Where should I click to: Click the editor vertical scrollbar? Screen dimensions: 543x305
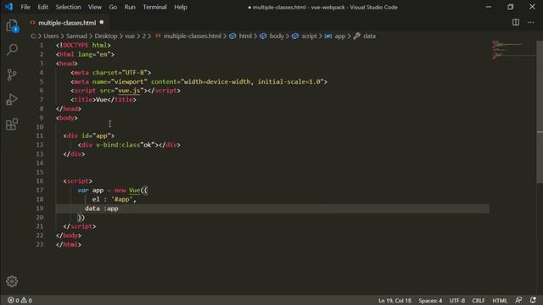(x=540, y=111)
